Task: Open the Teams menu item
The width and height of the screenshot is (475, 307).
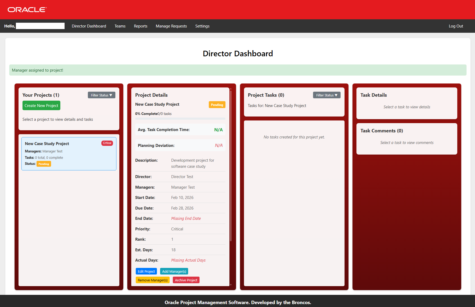Action: [x=120, y=26]
